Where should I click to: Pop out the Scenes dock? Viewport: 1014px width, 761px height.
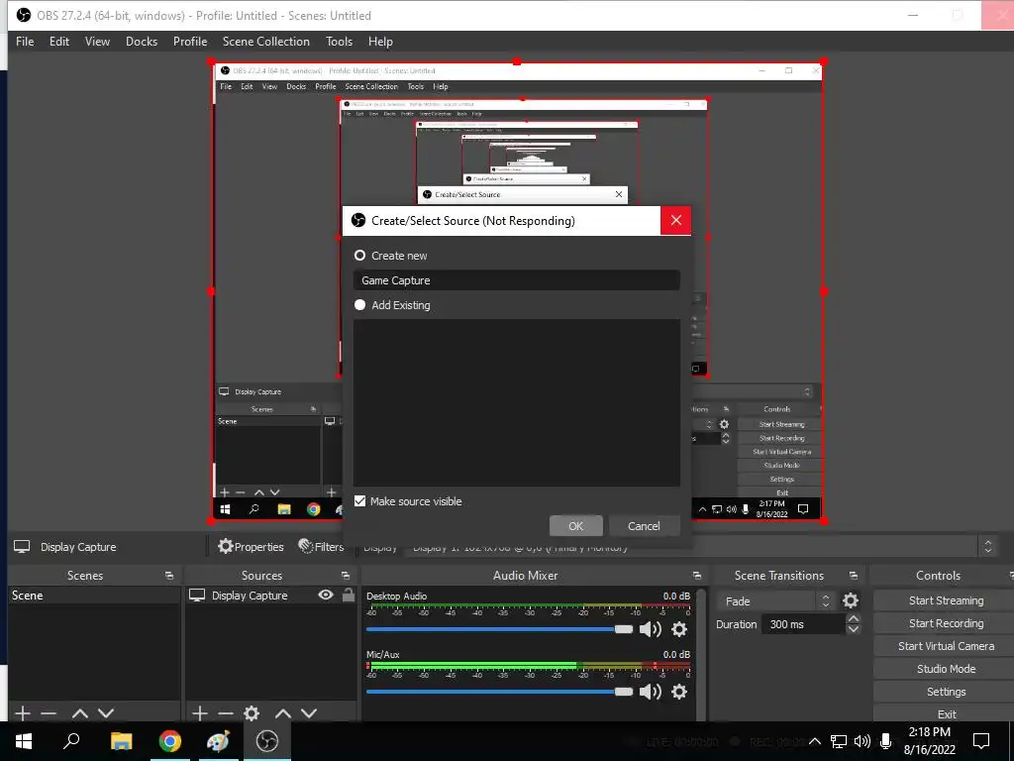pos(169,576)
